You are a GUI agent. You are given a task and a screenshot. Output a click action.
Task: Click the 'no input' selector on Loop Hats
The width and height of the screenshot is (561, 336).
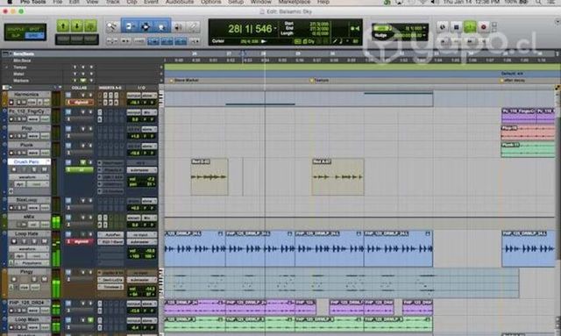pos(142,235)
